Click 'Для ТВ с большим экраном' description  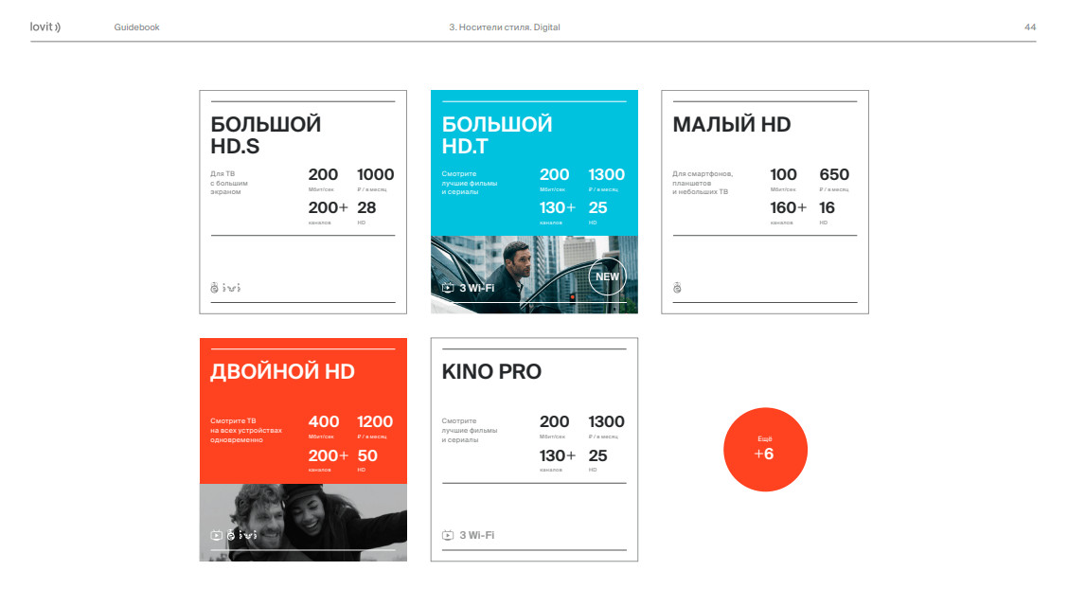point(229,183)
